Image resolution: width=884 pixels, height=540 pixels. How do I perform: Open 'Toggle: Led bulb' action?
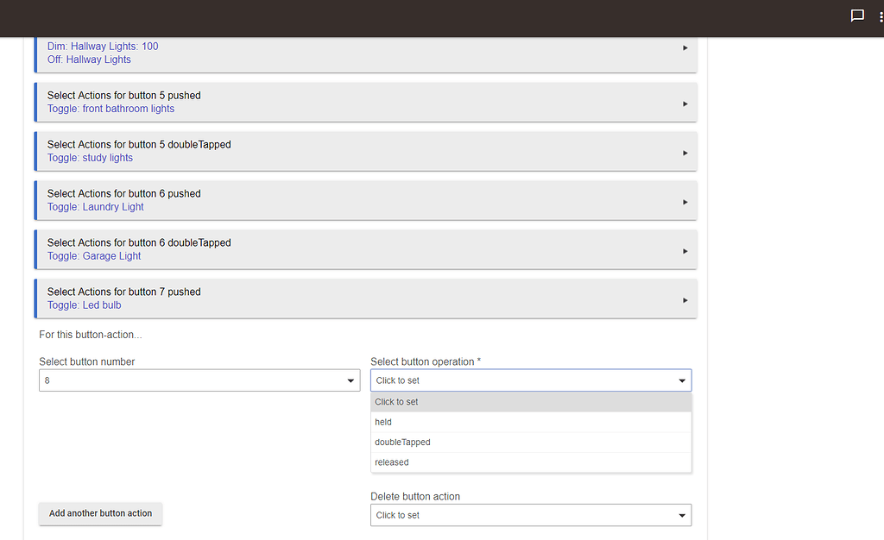click(x=84, y=305)
